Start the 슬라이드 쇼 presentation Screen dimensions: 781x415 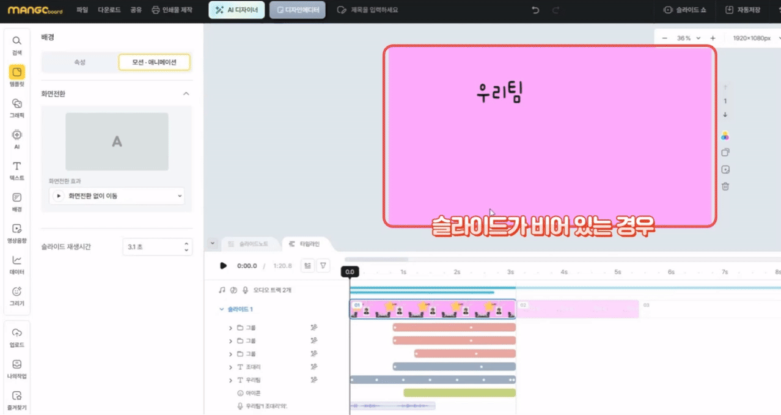pyautogui.click(x=685, y=10)
